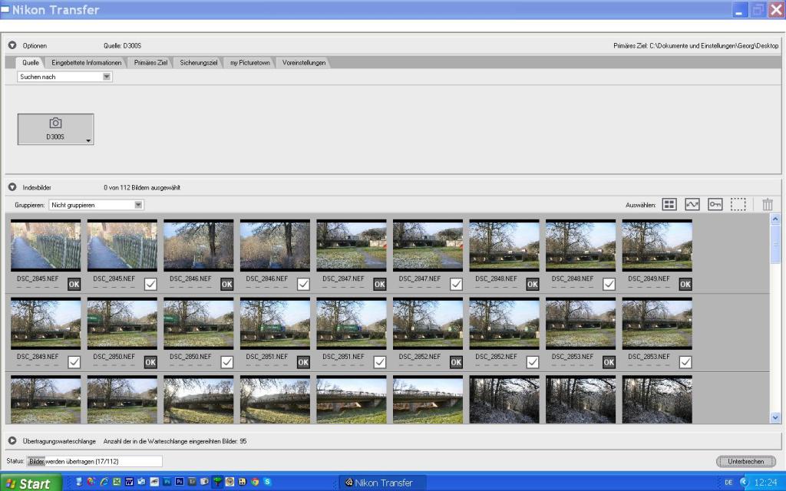Click the Unterbrechen button
Viewport: 786px width, 491px height.
pos(746,461)
